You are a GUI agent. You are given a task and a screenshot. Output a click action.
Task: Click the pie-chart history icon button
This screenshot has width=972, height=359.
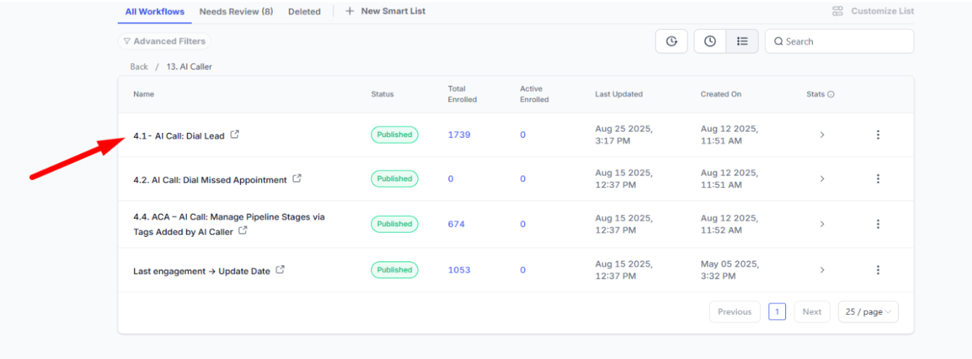click(x=672, y=41)
